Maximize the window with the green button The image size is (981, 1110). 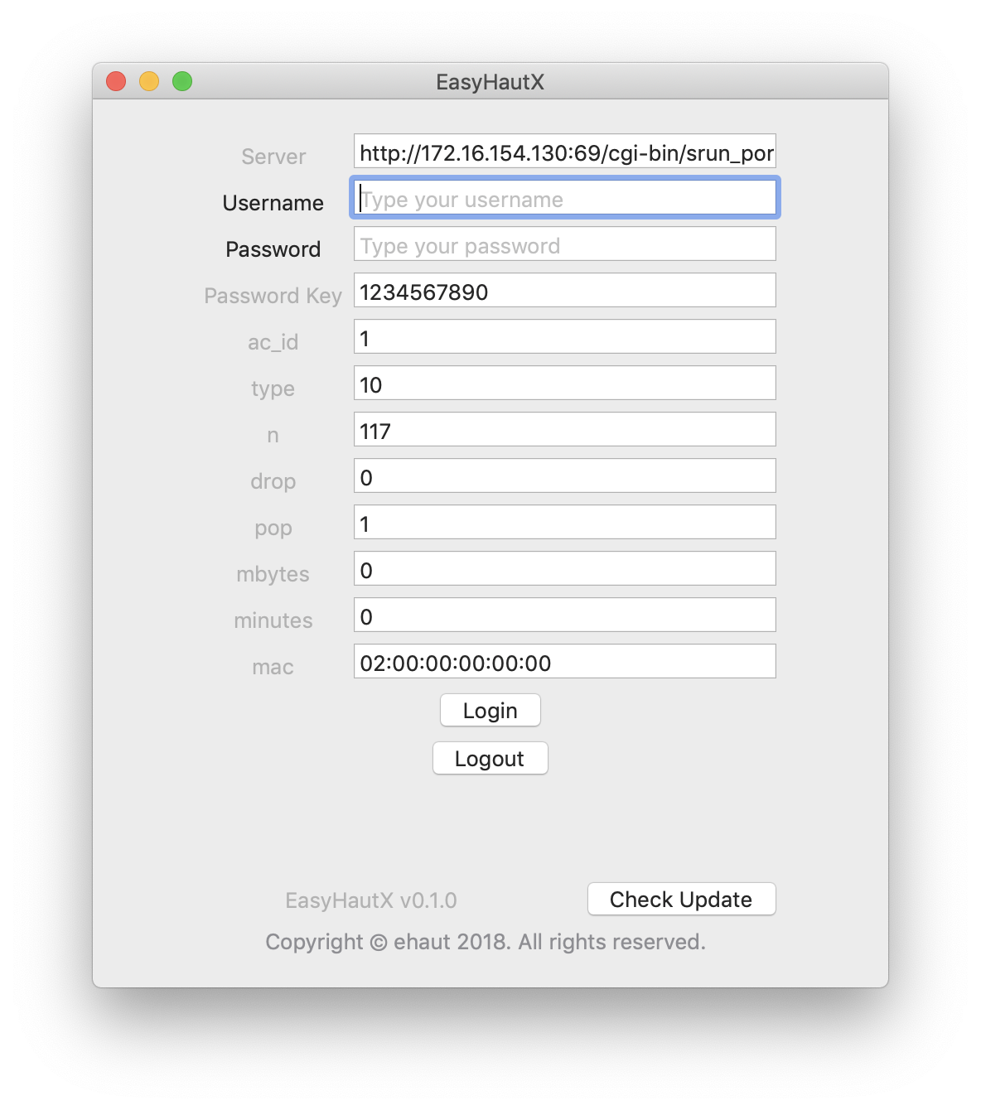coord(182,81)
